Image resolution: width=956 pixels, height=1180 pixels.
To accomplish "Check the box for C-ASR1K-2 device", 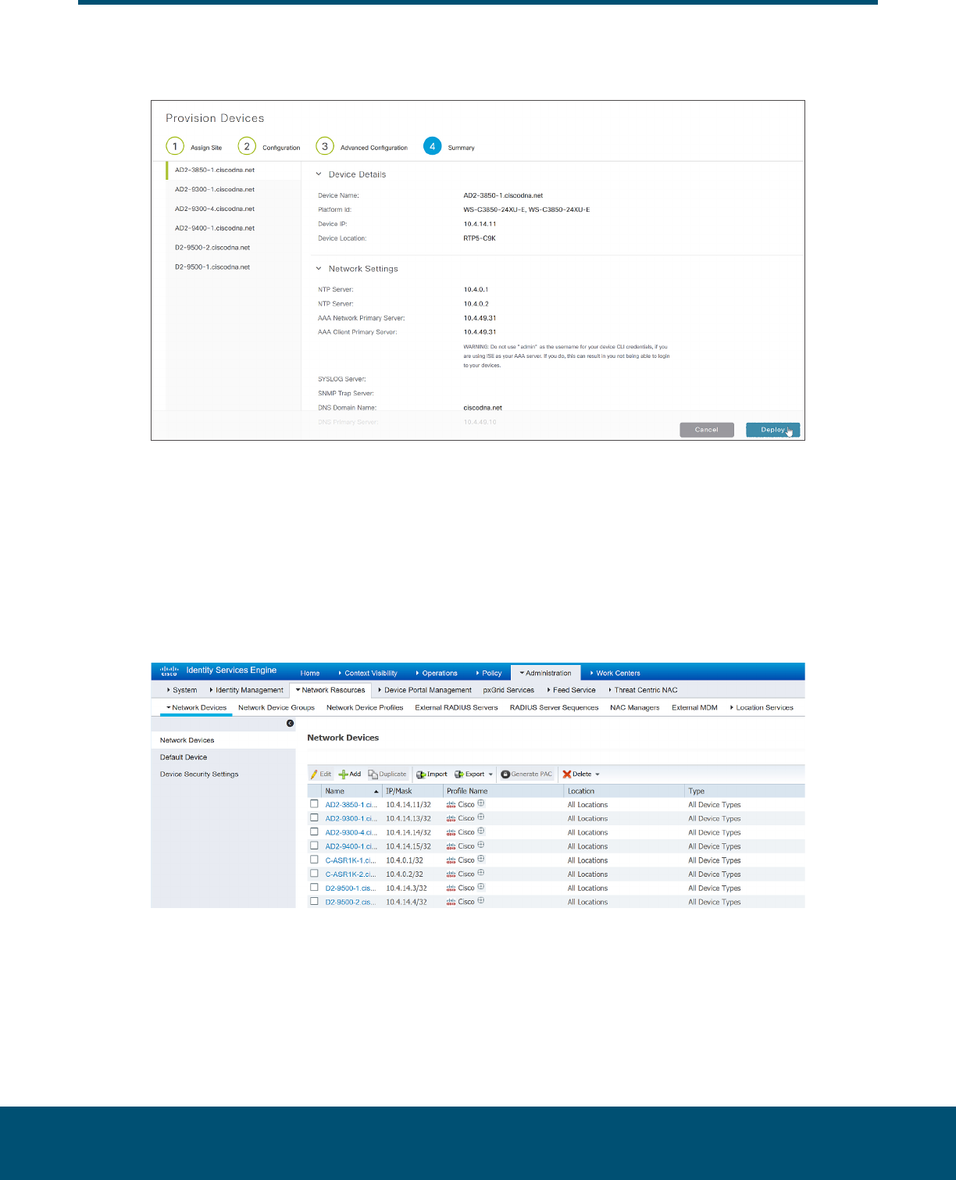I will 314,874.
